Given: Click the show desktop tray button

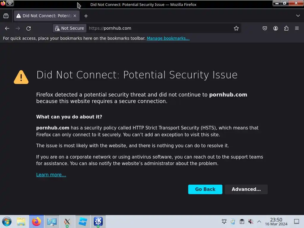Looking at the screenshot, I should point(297,221).
